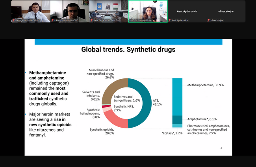Click the dark teal Amphetamine bar section
The height and width of the screenshot is (167, 256).
pos(177,119)
